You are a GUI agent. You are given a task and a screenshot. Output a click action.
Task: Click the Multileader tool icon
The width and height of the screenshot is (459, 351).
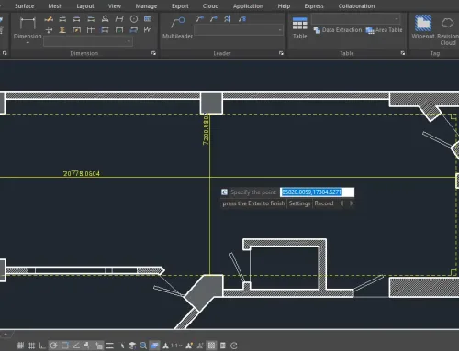coord(177,23)
